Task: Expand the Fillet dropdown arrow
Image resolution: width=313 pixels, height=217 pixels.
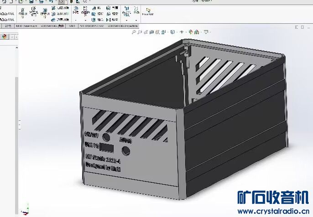Action: (76, 20)
